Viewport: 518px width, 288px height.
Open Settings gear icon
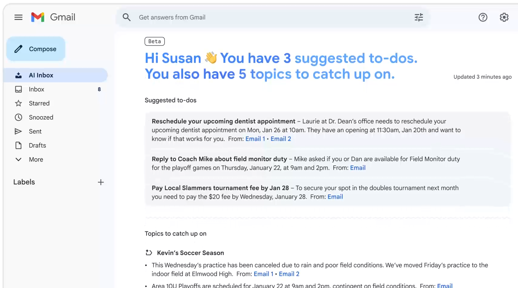(504, 18)
